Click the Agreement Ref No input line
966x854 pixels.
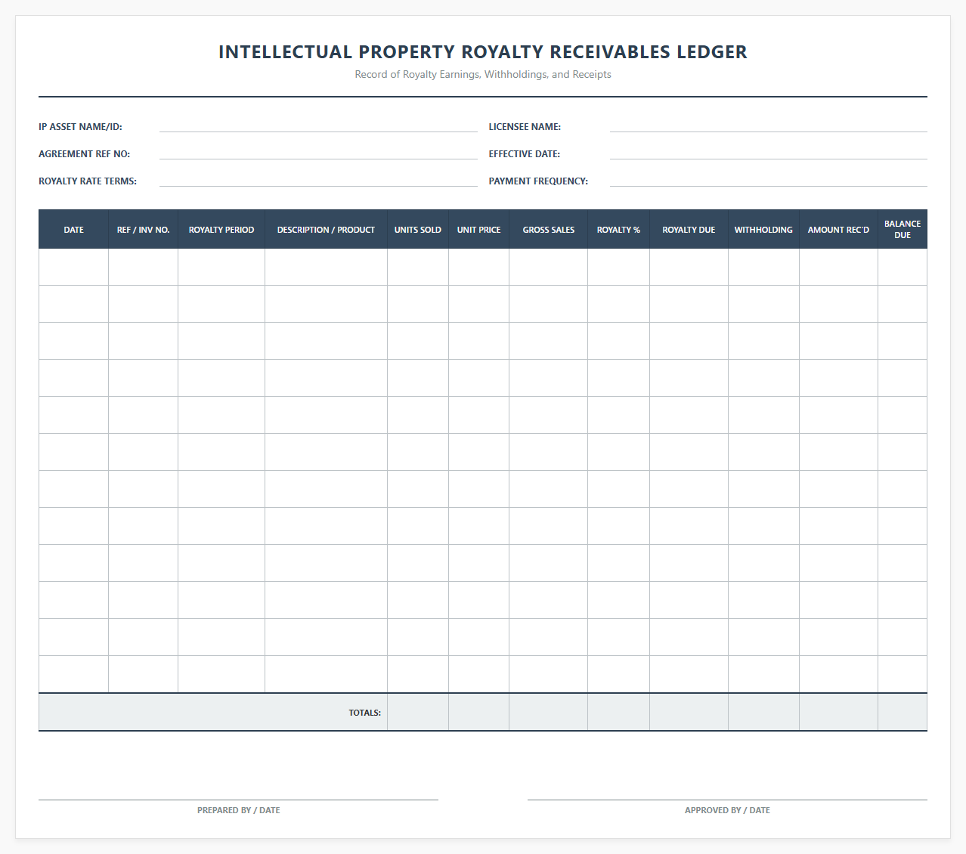(x=318, y=153)
